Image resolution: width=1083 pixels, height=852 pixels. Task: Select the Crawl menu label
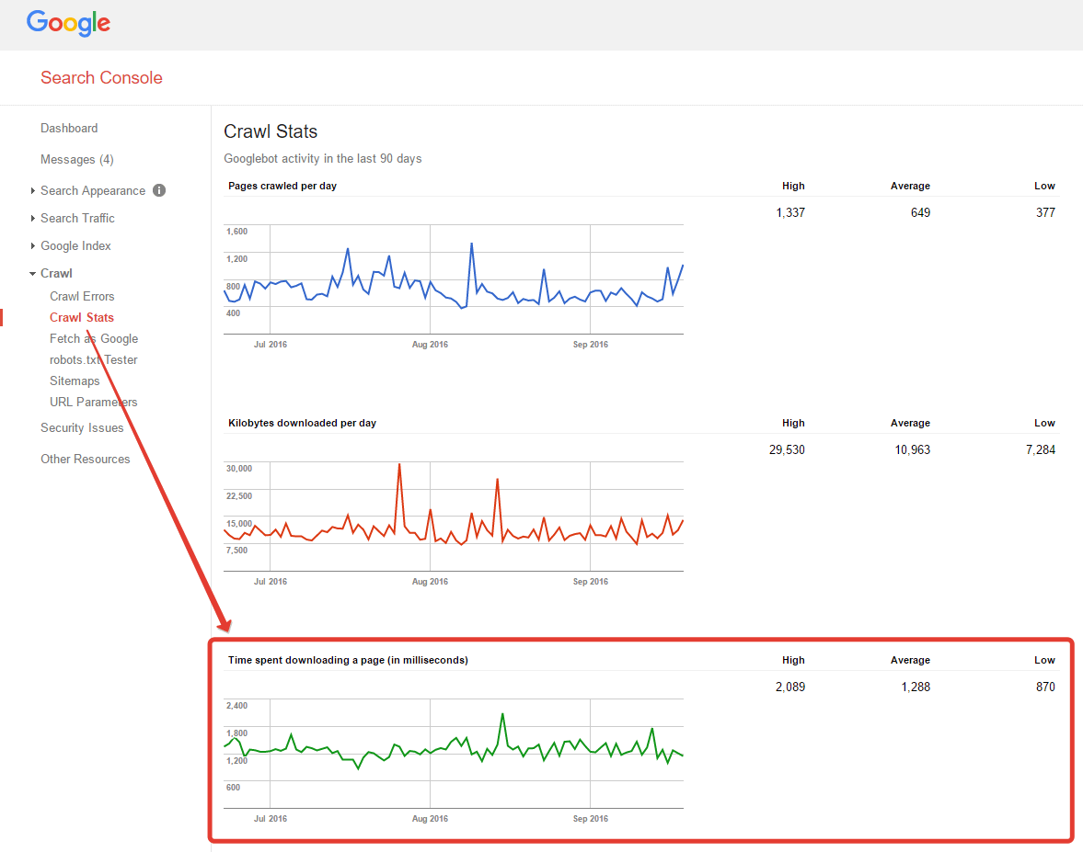(56, 273)
